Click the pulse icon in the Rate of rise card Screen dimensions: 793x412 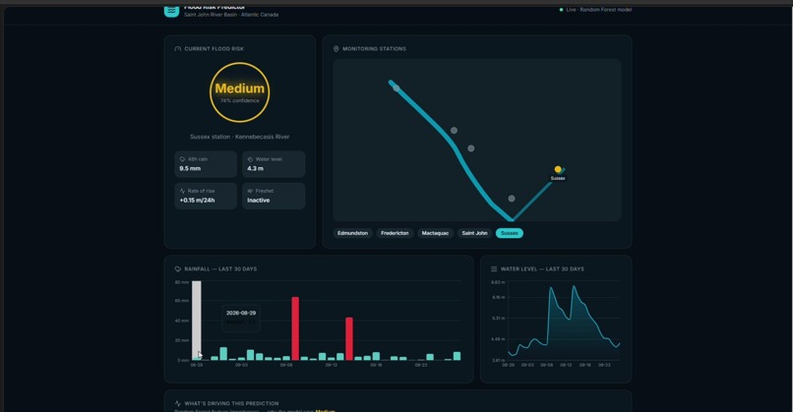click(183, 191)
